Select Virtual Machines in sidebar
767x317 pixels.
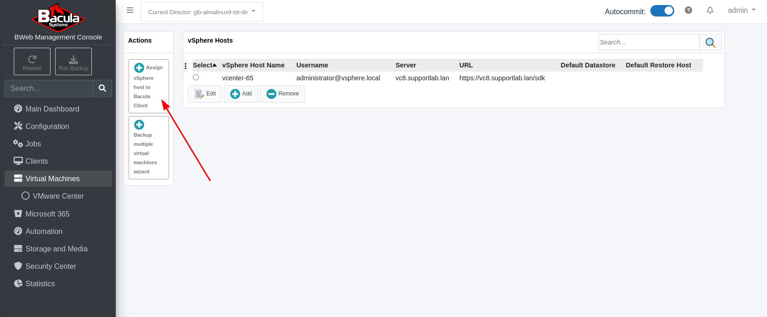58,178
